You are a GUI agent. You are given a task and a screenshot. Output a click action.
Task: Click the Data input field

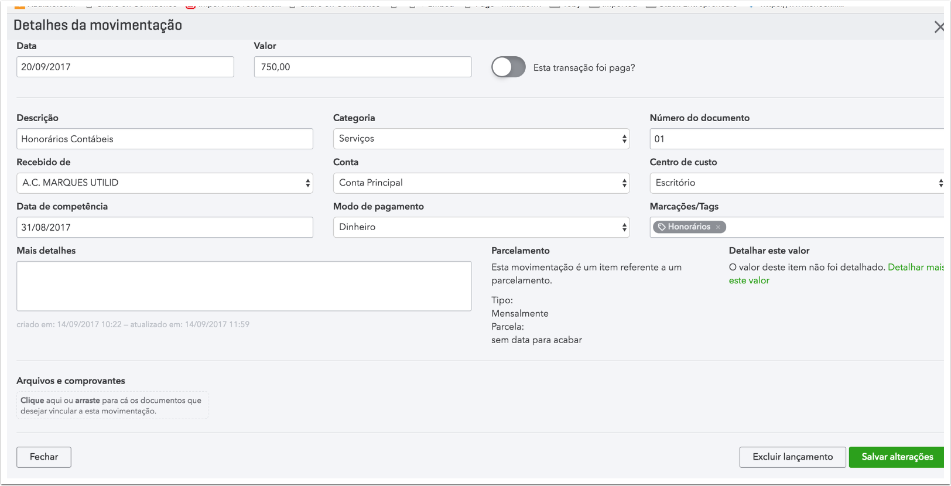(125, 67)
